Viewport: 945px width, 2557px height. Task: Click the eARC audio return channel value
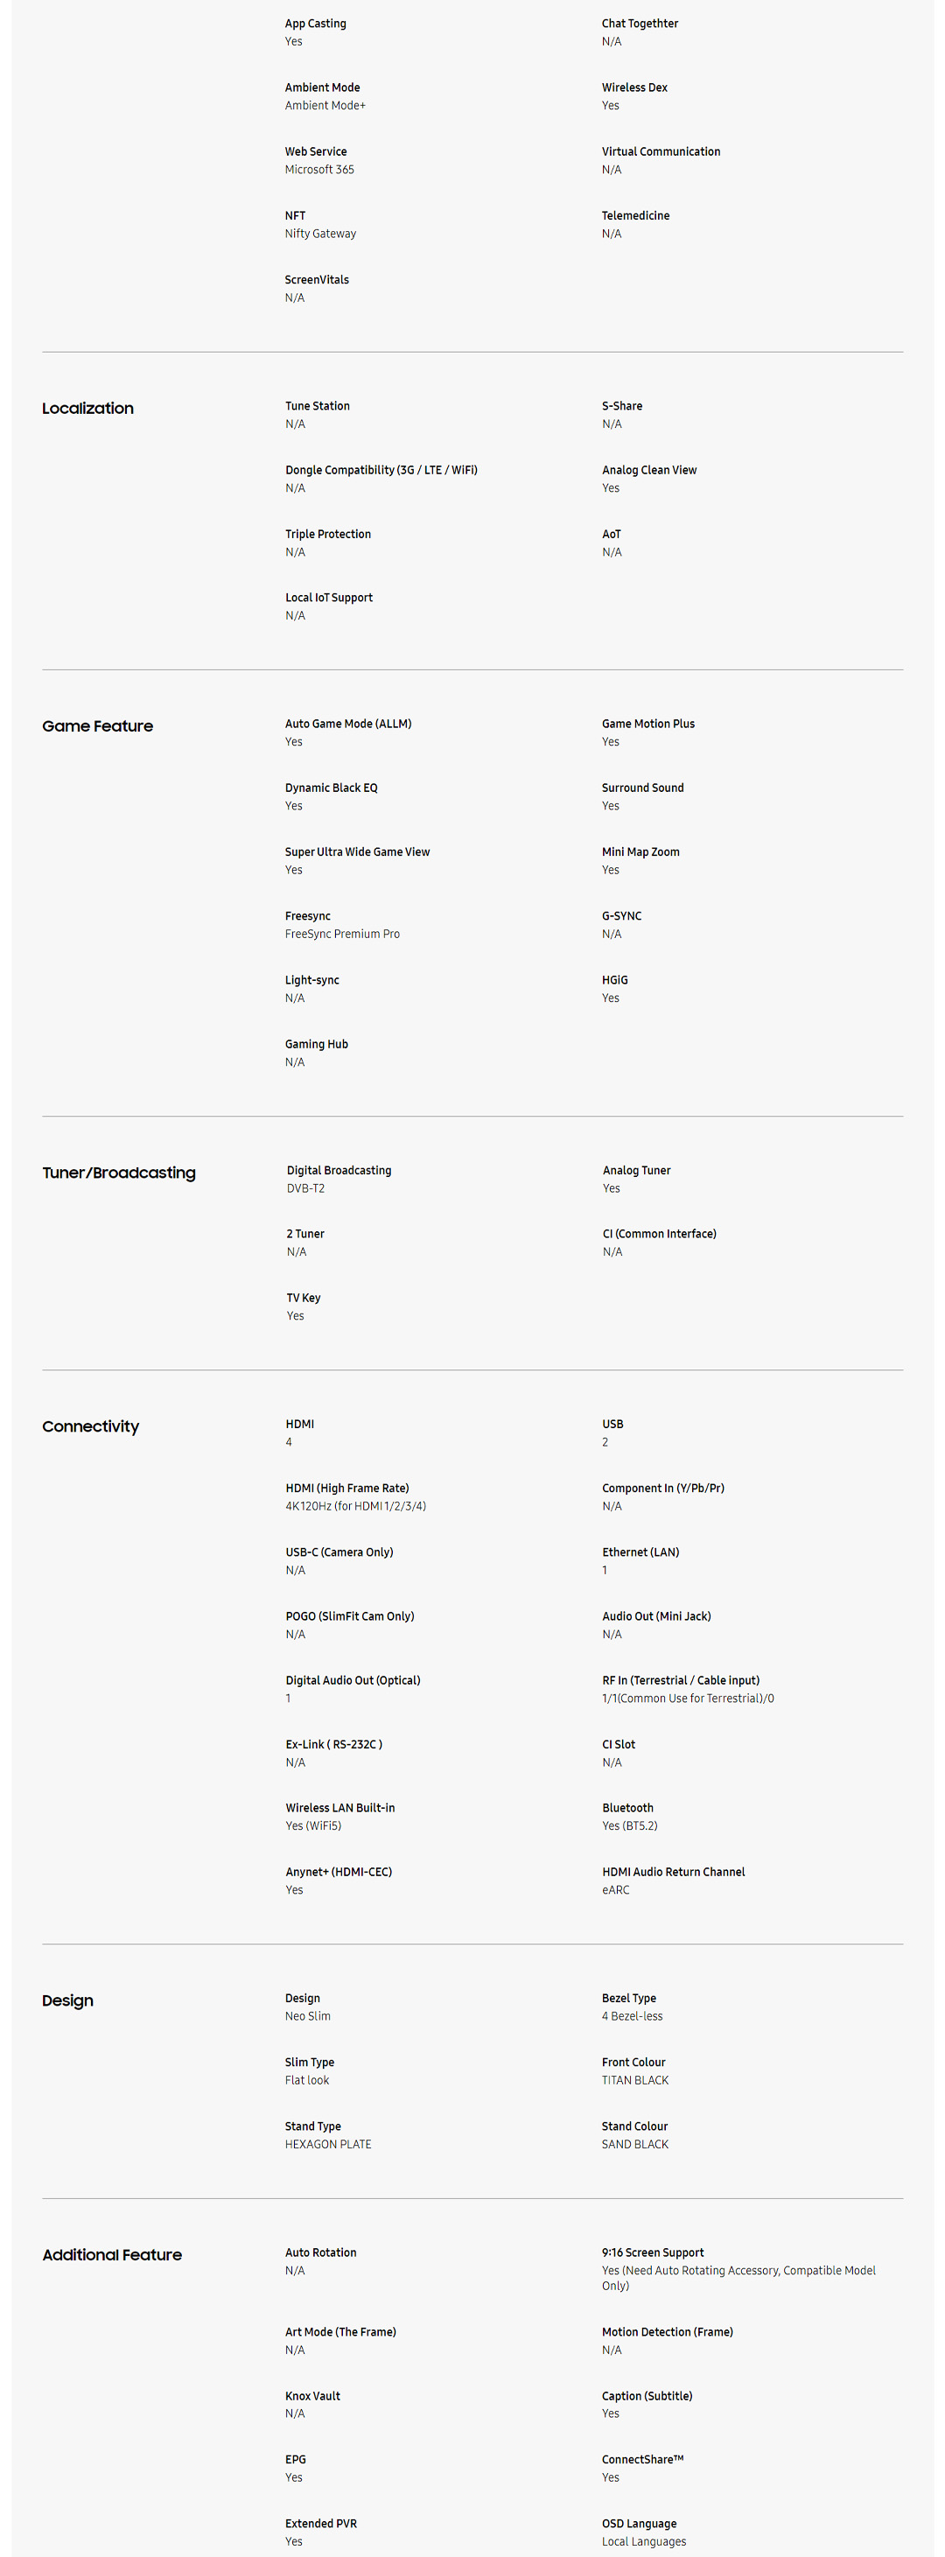[x=615, y=1890]
